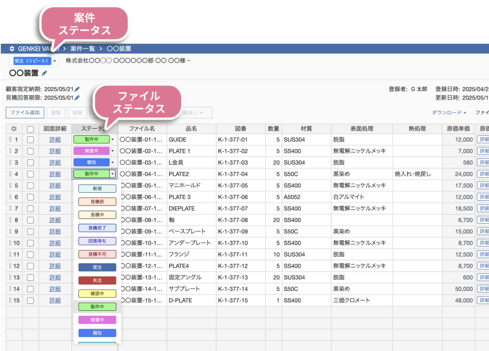Open 受注(リピート) case status dropdown arrow
This screenshot has height=351, width=489.
point(54,61)
